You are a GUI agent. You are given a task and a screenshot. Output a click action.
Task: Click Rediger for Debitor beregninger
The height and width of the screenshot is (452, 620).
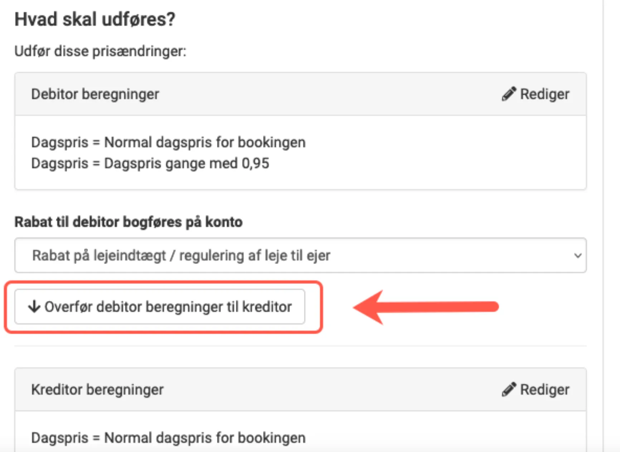pyautogui.click(x=535, y=93)
